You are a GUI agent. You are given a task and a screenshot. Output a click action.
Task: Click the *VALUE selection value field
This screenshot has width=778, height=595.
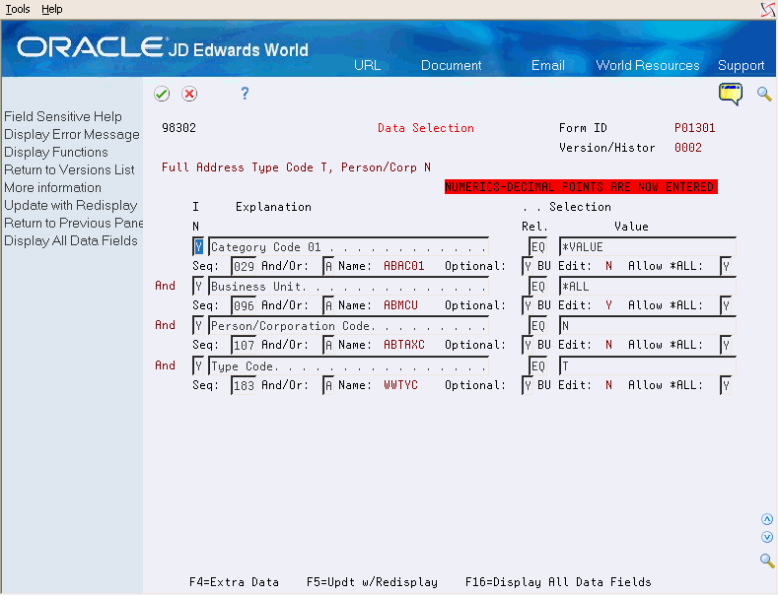click(648, 246)
